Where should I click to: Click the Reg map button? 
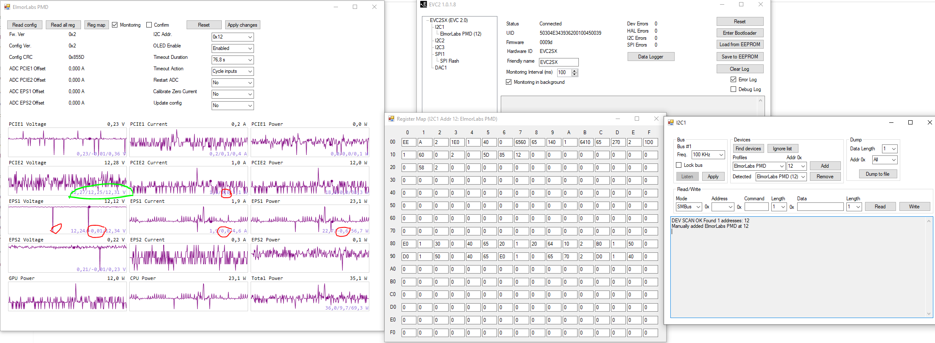(x=96, y=25)
